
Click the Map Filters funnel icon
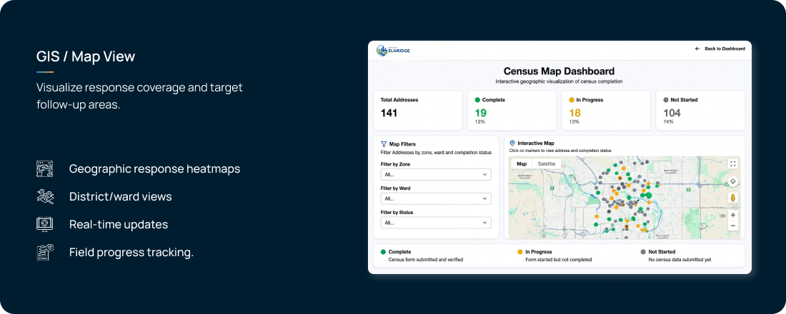point(384,143)
